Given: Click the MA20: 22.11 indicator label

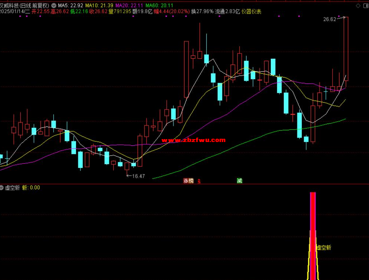Looking at the screenshot, I should (x=129, y=6).
